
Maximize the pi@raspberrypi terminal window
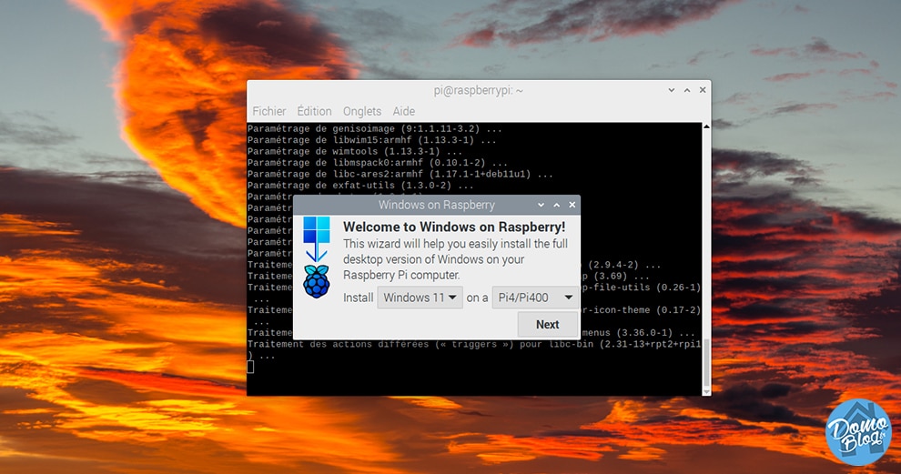click(686, 90)
